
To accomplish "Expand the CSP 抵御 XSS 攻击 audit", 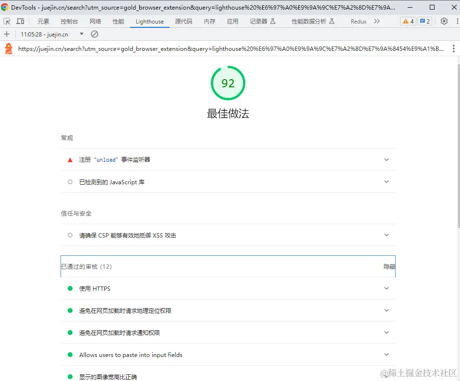I will 228,235.
